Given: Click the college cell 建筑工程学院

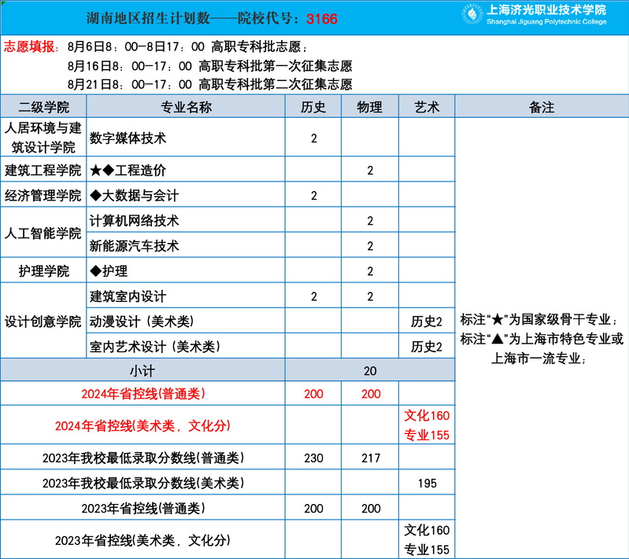Looking at the screenshot, I should [x=43, y=170].
